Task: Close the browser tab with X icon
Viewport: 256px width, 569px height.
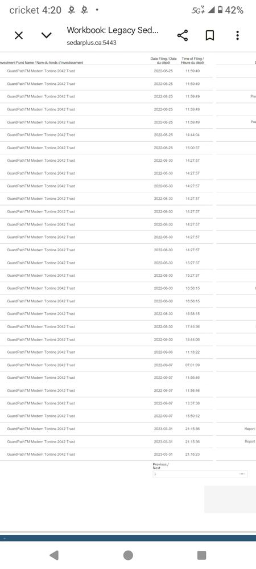Action: coord(19,35)
